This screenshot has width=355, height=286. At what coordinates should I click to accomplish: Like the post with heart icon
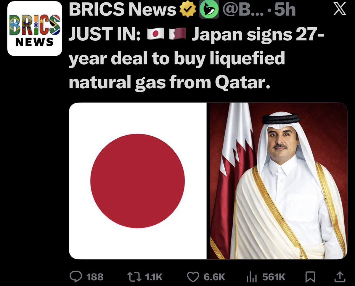pyautogui.click(x=193, y=277)
